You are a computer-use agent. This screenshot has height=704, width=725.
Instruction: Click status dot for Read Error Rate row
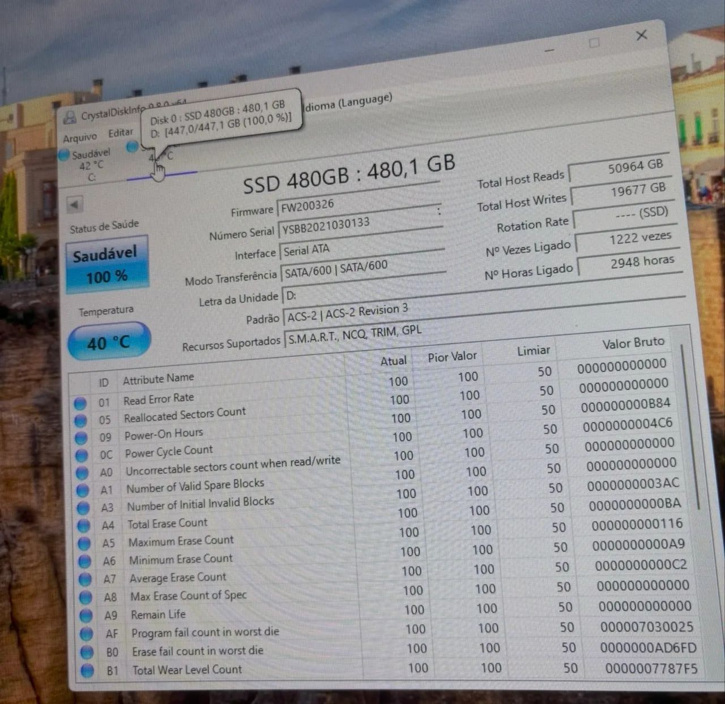[x=80, y=403]
